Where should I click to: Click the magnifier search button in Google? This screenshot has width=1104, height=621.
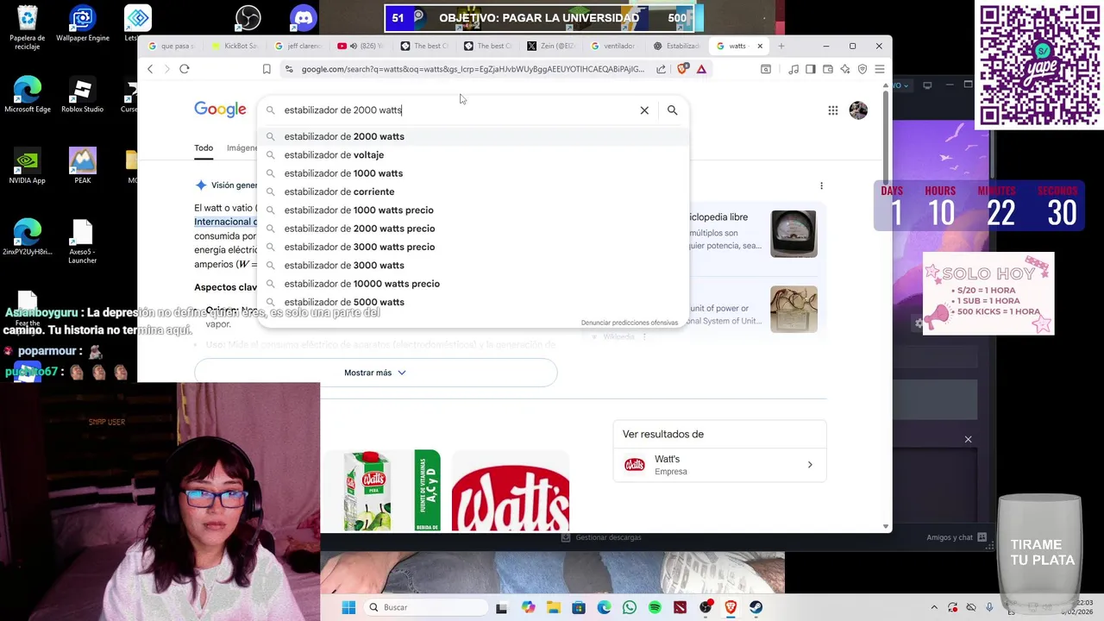[x=672, y=110]
